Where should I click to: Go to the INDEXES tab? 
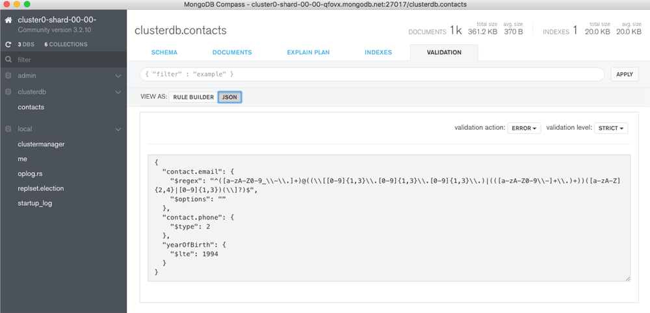click(378, 53)
